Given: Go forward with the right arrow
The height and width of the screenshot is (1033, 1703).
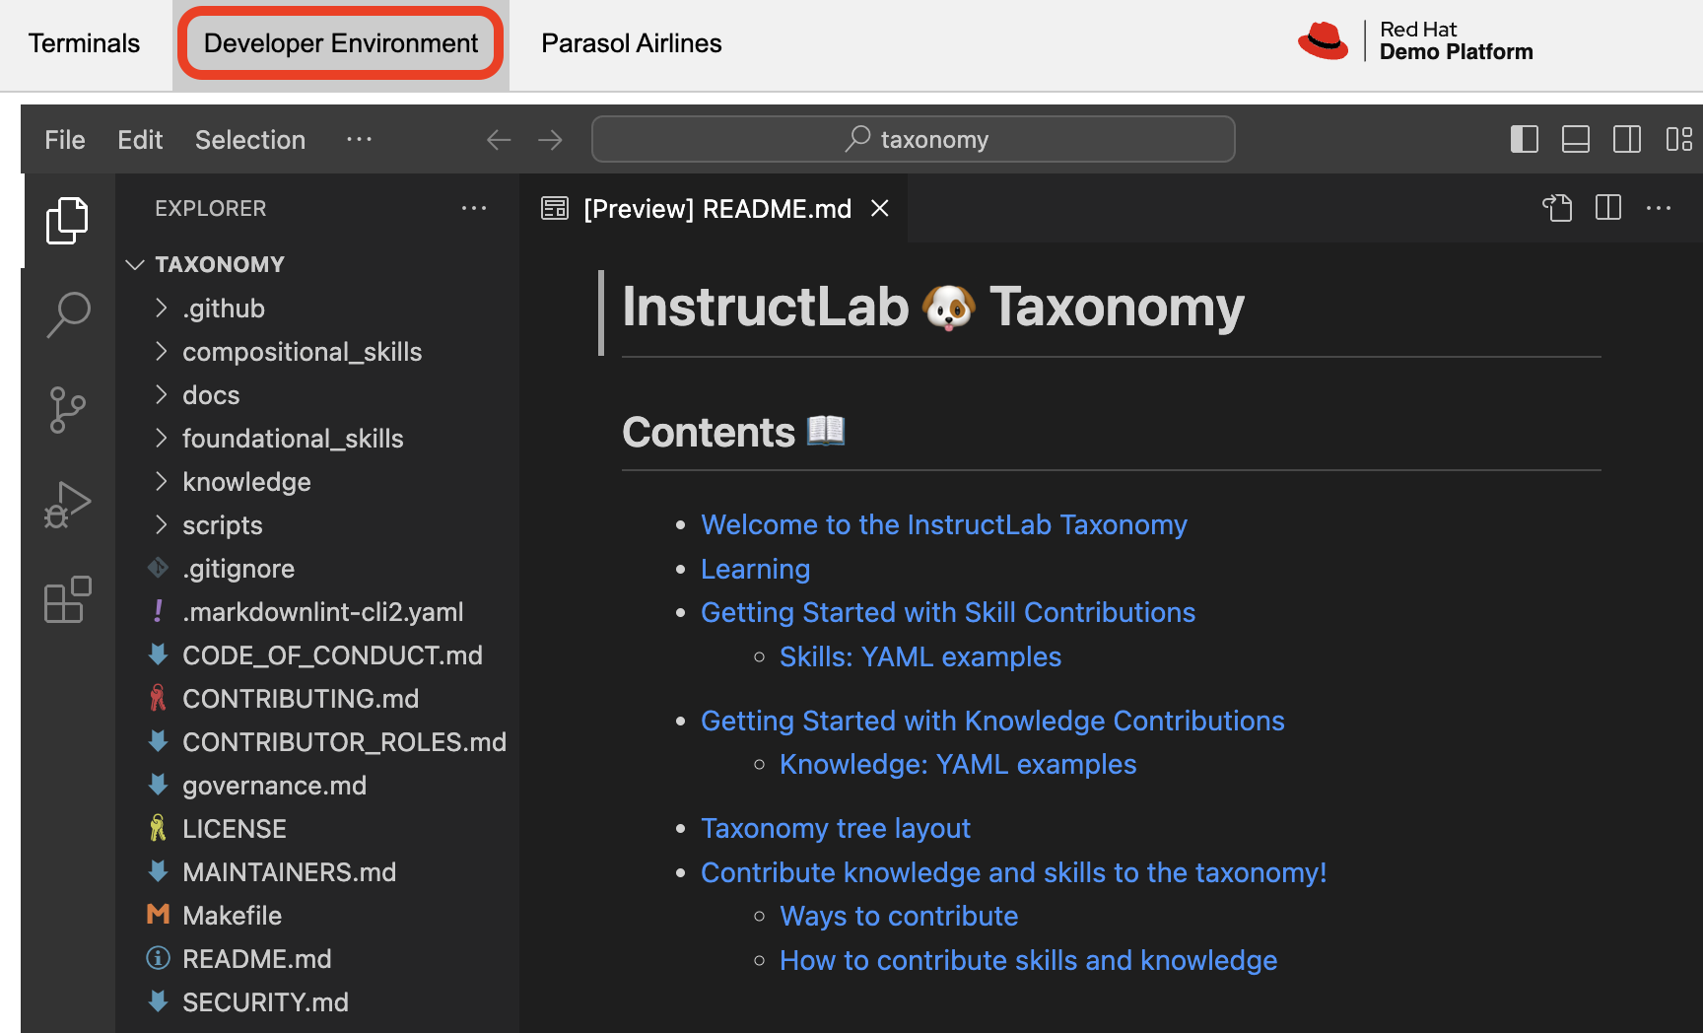Looking at the screenshot, I should tap(550, 140).
